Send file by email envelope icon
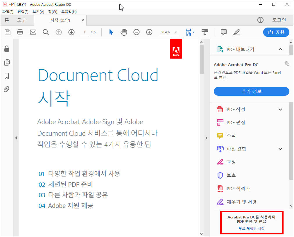Image resolution: width=294 pixels, height=237 pixels. click(x=33, y=32)
